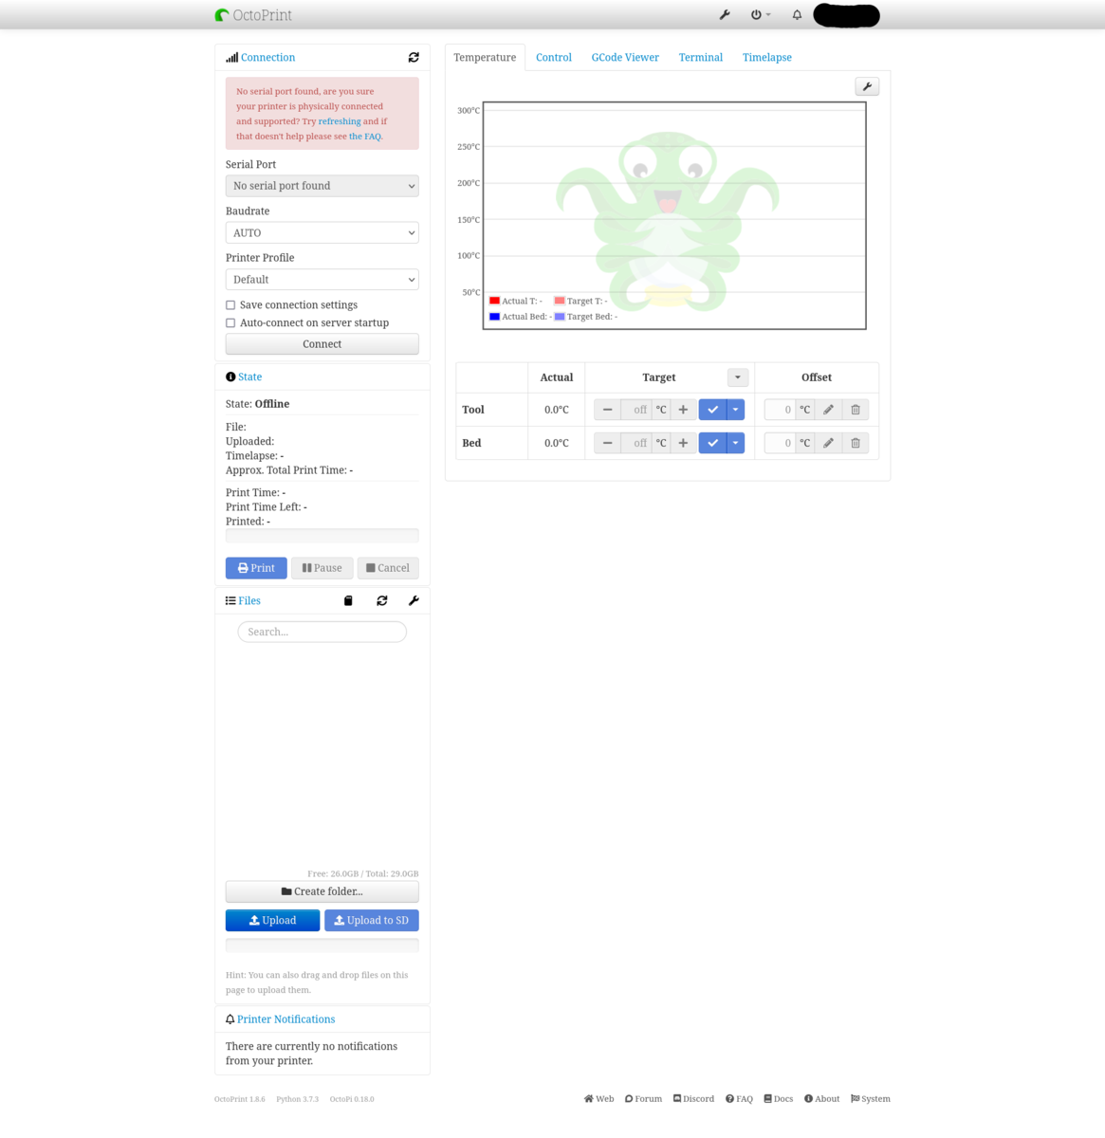Click the refreshing link in warning
The image size is (1105, 1138).
pos(340,121)
